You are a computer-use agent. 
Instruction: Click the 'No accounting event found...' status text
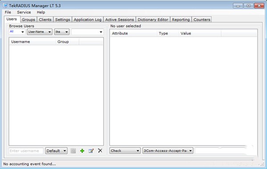(x=29, y=164)
